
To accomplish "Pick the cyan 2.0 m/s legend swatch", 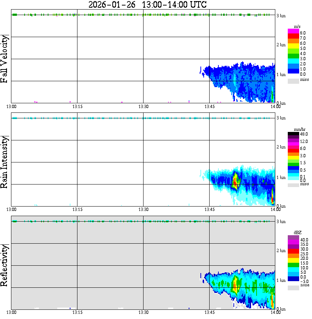I will 293,61.
